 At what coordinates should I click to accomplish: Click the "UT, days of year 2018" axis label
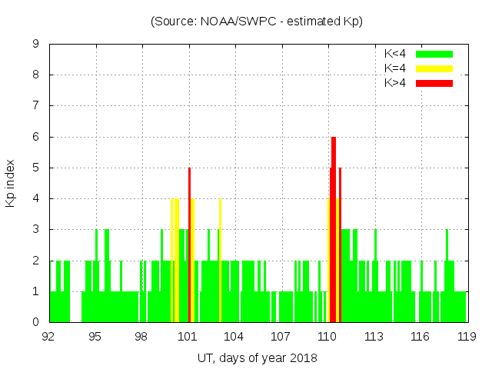(x=256, y=357)
